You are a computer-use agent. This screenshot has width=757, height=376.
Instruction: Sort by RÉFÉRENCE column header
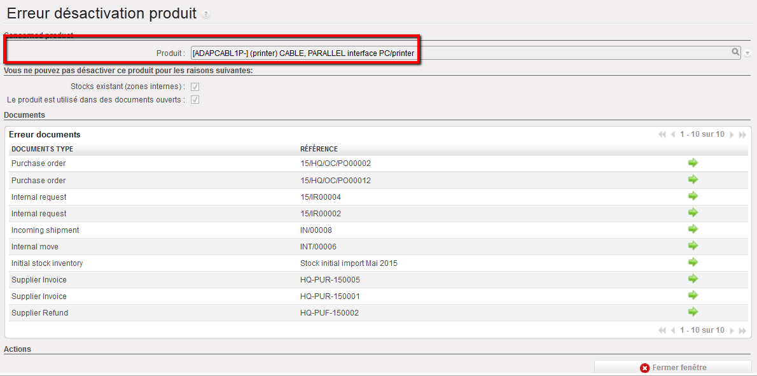pos(319,149)
